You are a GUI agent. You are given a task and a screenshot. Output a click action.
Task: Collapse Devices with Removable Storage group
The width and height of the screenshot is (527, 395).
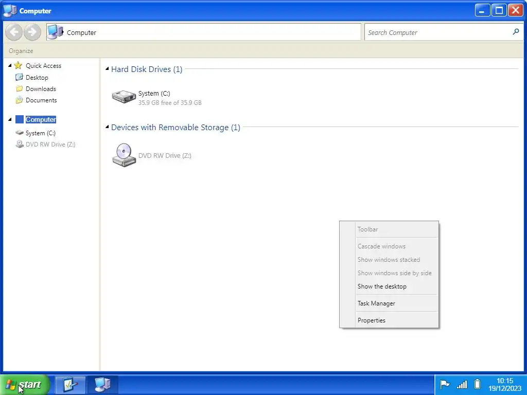coord(107,127)
